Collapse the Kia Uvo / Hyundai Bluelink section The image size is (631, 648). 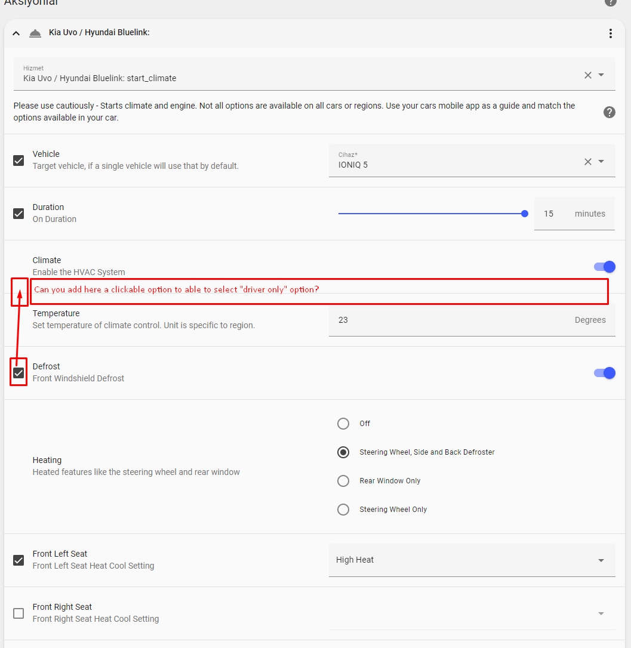[x=16, y=33]
